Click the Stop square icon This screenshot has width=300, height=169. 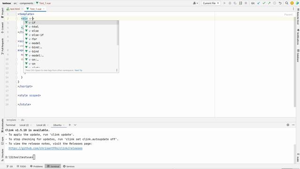246,3
